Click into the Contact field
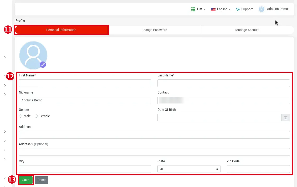297x187 pixels. click(x=223, y=100)
